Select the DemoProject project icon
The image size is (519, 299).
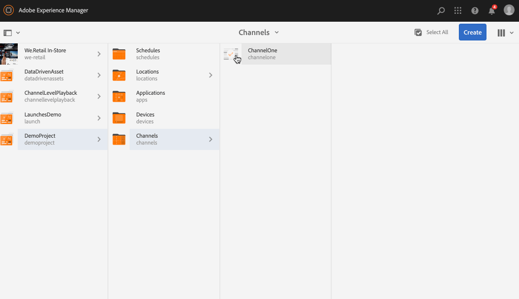[6, 139]
